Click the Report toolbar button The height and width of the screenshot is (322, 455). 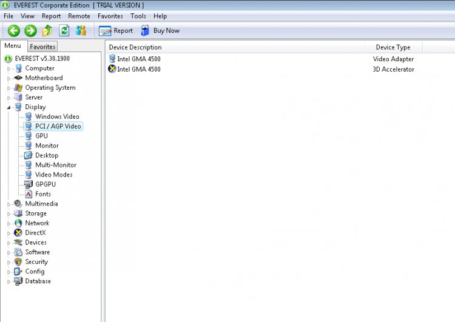[x=115, y=31]
